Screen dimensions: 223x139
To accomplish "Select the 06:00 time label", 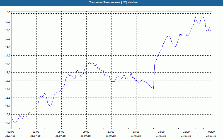I will point(61,131).
